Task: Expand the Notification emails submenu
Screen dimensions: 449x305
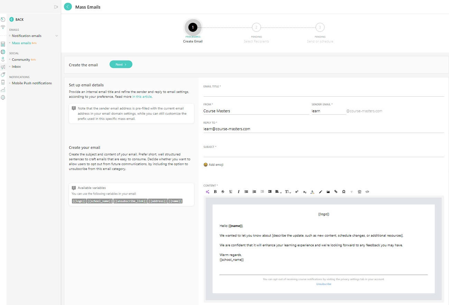Action: (x=57, y=36)
